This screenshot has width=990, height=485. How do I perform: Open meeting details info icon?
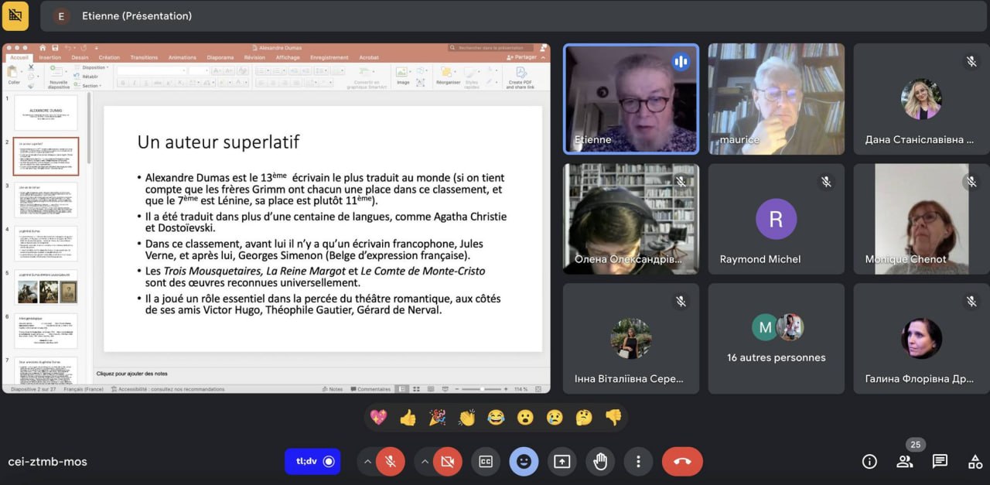(869, 462)
